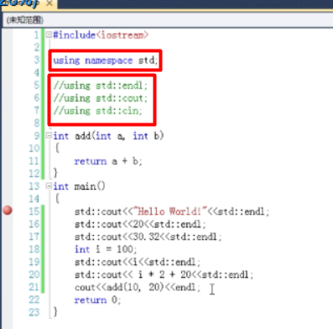Click the 'iostream' header name
Screen dimensions: 333x329
click(x=122, y=35)
